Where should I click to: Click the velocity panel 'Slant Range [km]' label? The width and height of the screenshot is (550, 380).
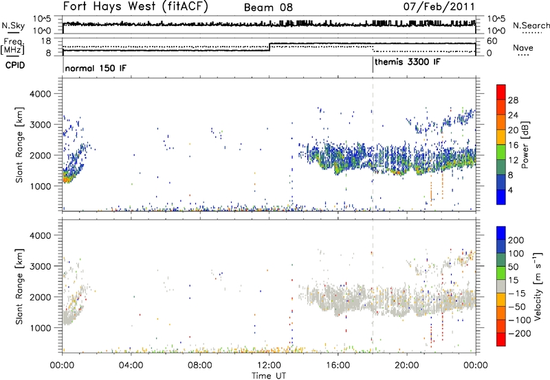19,286
